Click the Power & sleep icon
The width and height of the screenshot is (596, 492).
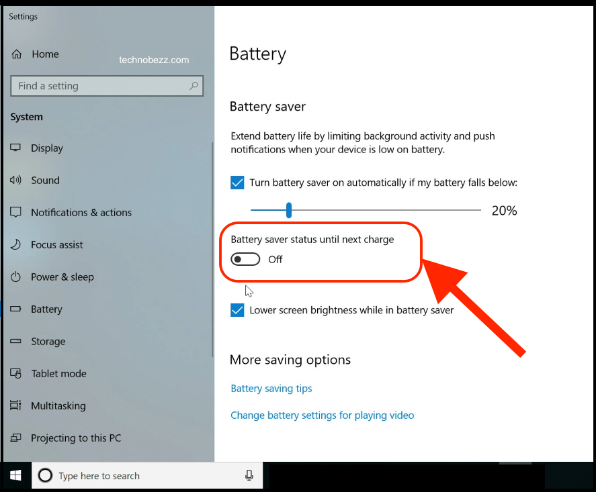tap(15, 277)
